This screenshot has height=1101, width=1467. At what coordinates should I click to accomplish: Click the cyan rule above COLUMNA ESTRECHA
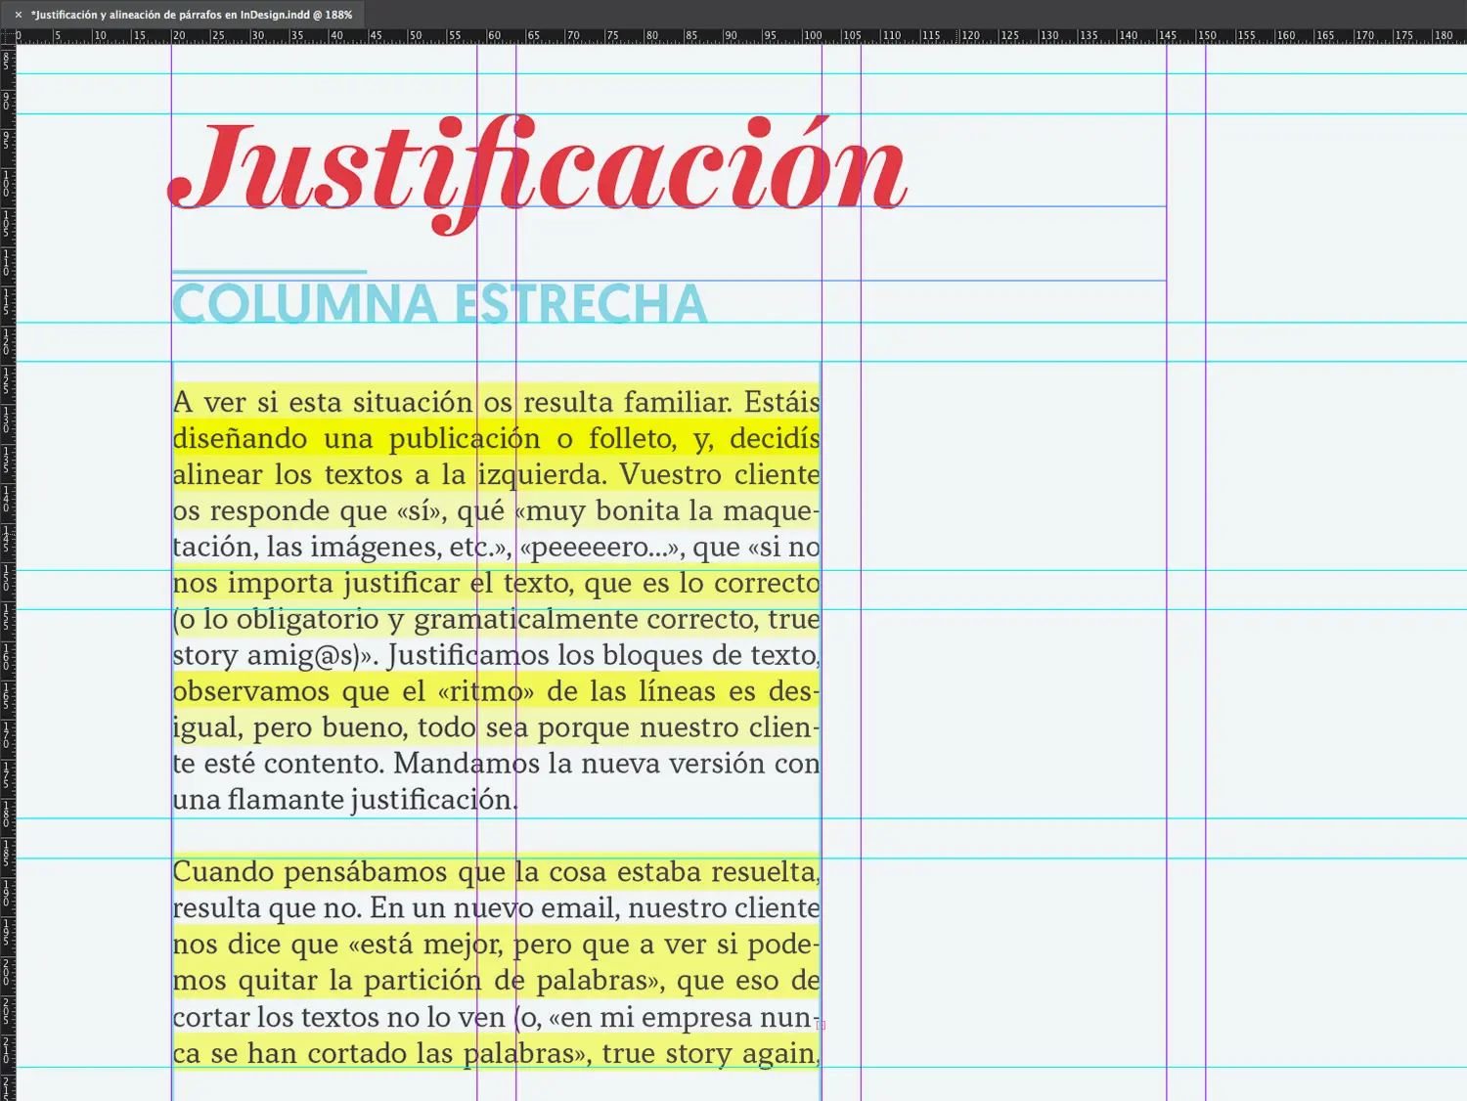coord(269,272)
